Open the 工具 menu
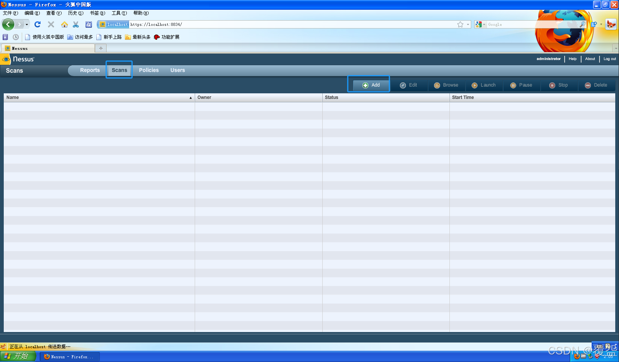The image size is (619, 362). point(119,13)
